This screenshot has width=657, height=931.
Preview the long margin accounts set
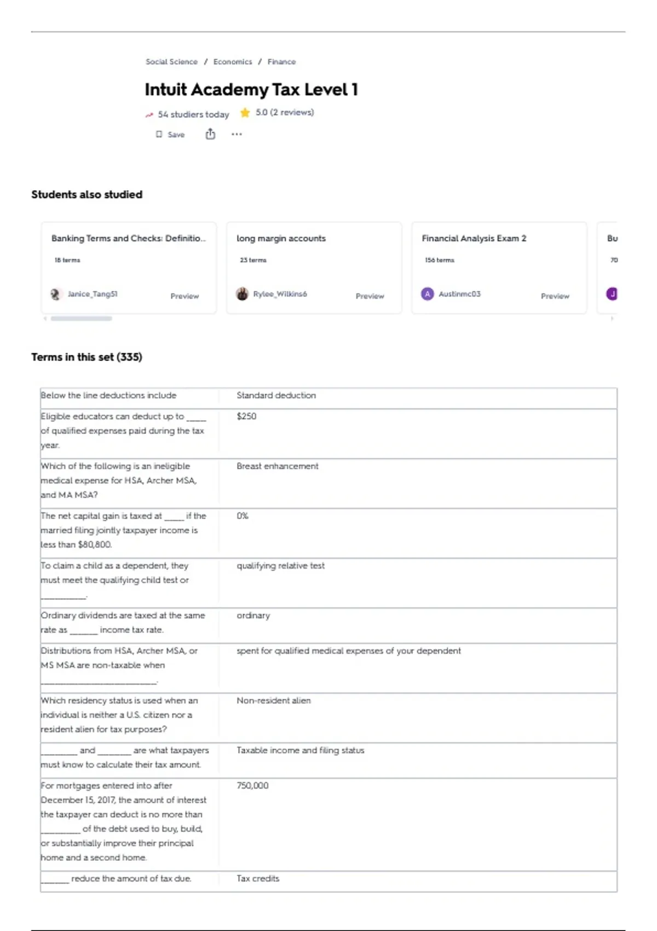pyautogui.click(x=370, y=296)
